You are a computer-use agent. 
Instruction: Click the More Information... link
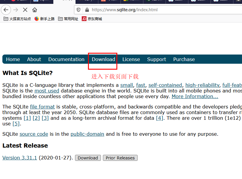195,96
